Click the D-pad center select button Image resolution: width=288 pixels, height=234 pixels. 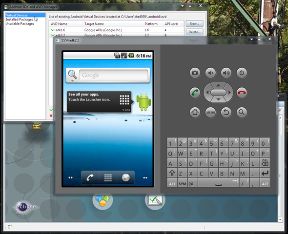[218, 93]
